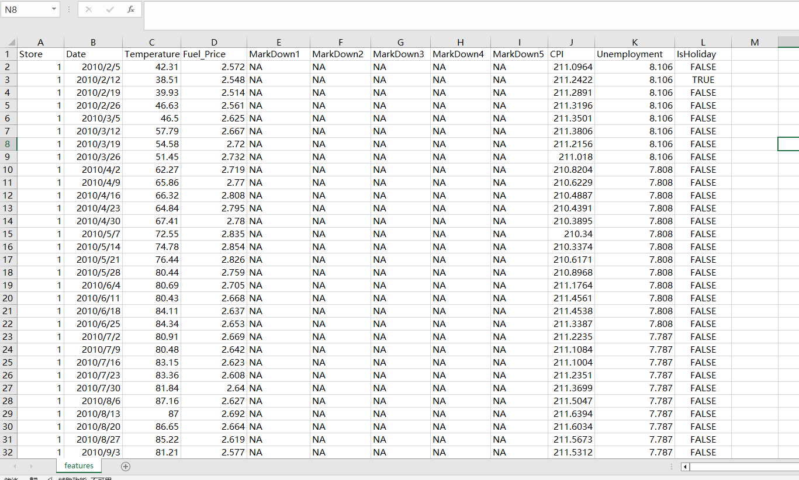Select column B header
The image size is (799, 480).
(x=93, y=42)
